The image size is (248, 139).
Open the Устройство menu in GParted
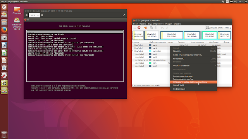158,24
